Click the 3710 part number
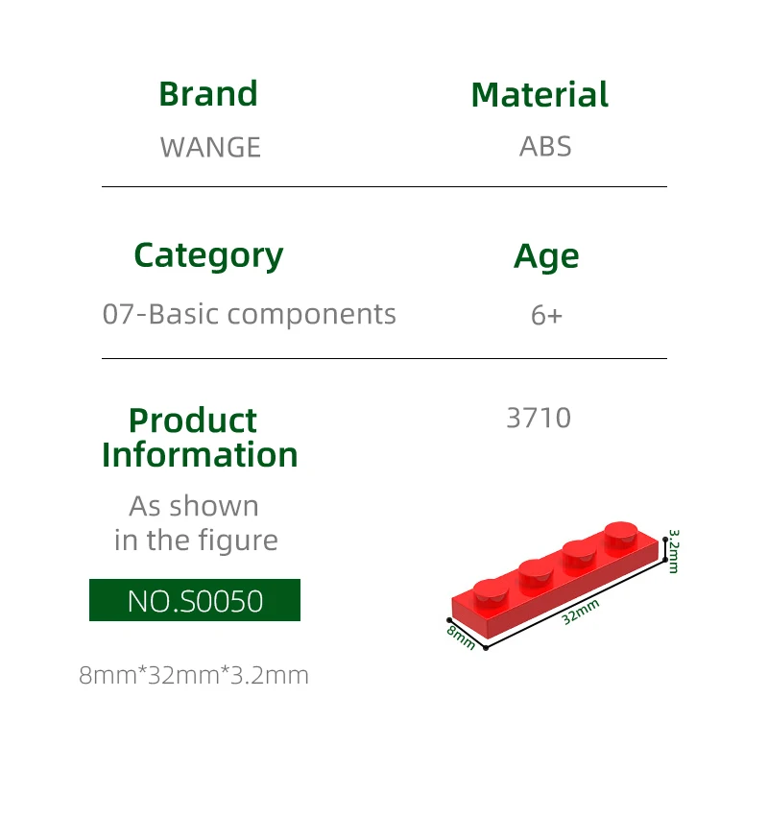768x818 pixels. (x=539, y=418)
